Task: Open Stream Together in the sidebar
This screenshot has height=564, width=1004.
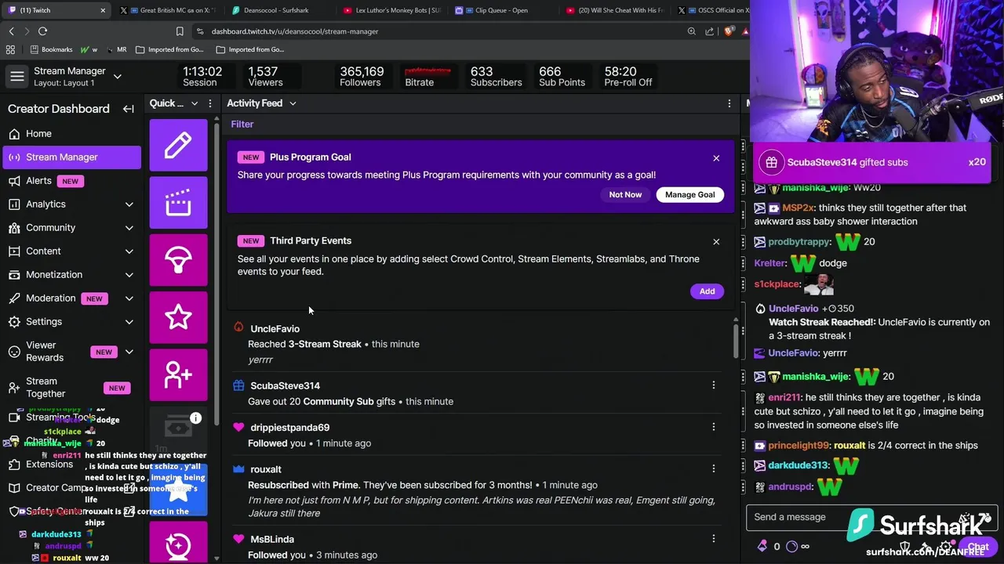Action: point(71,388)
